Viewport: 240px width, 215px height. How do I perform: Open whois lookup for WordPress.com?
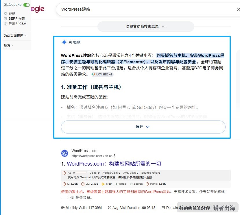123,184
